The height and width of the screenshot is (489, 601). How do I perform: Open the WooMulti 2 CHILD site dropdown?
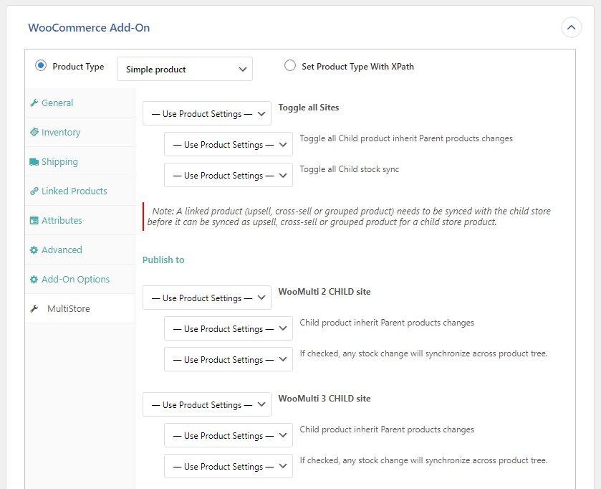point(207,298)
